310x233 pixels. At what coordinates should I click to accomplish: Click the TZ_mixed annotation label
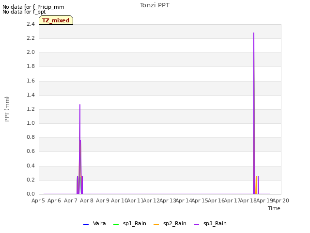click(56, 20)
